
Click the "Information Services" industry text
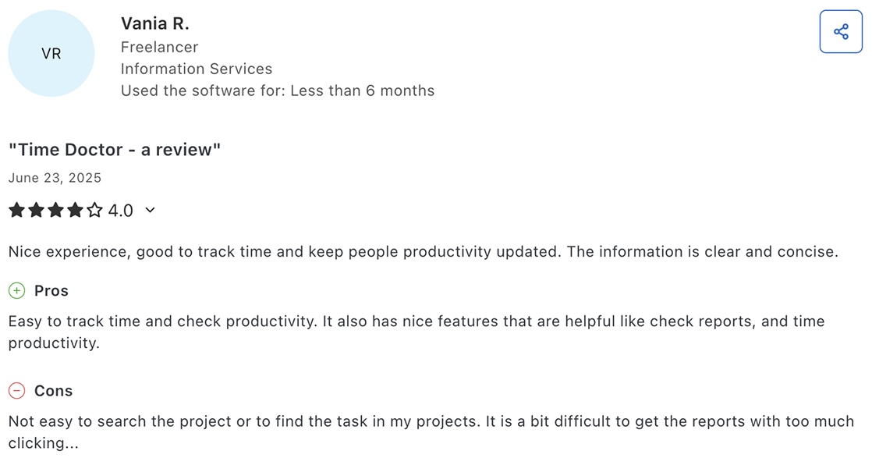click(197, 69)
